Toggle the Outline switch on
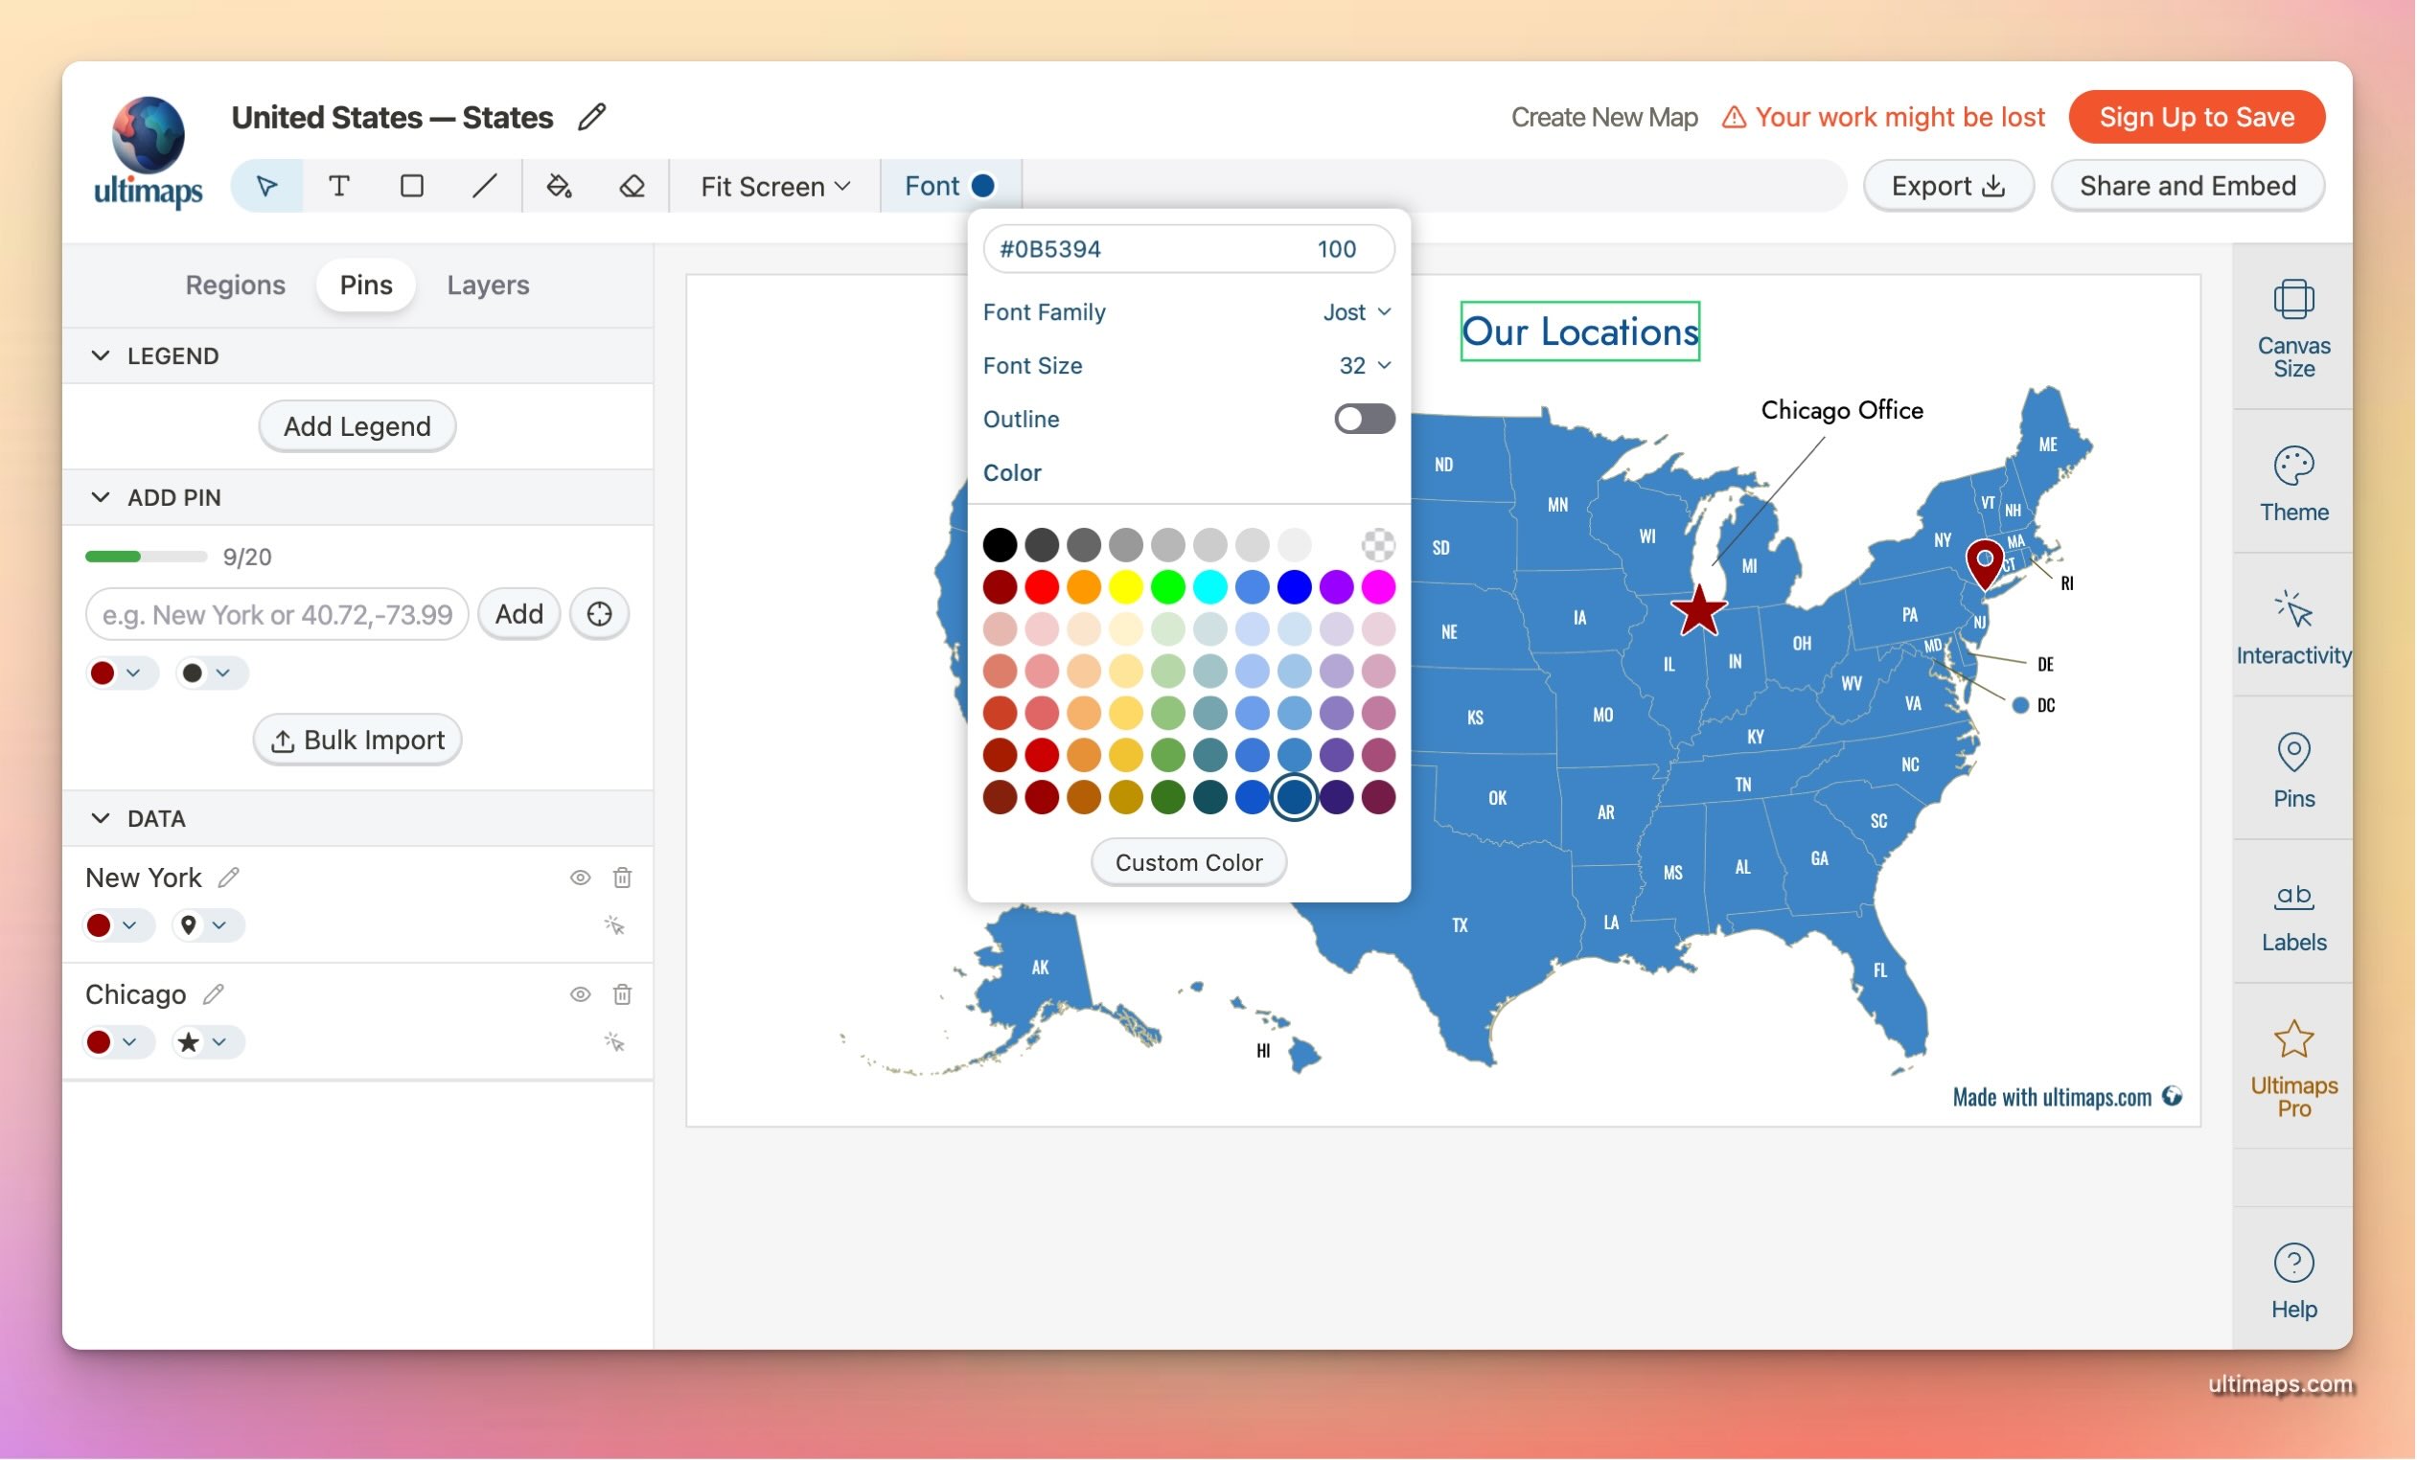The image size is (2417, 1460). pos(1364,419)
